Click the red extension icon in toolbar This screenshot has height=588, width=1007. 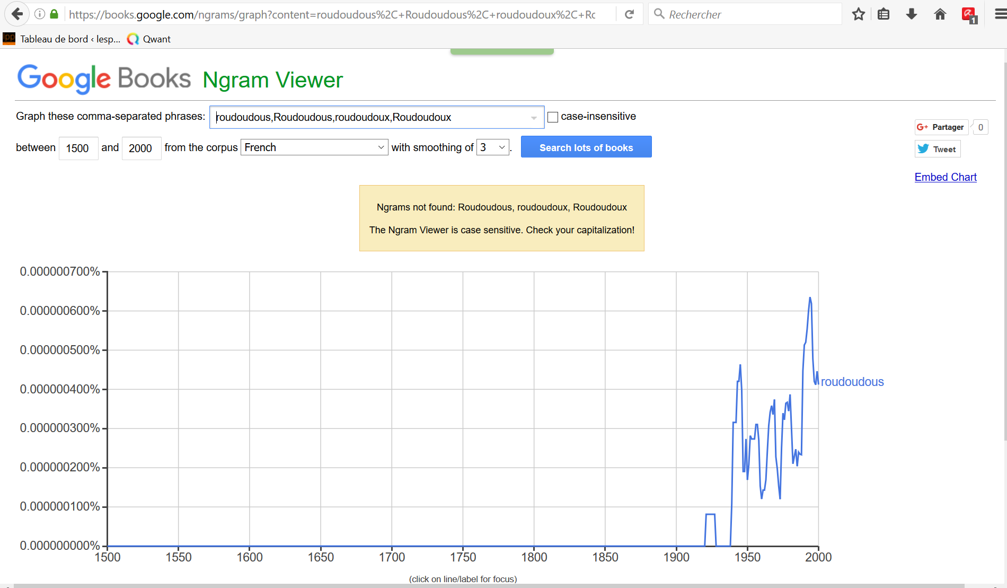coord(969,15)
